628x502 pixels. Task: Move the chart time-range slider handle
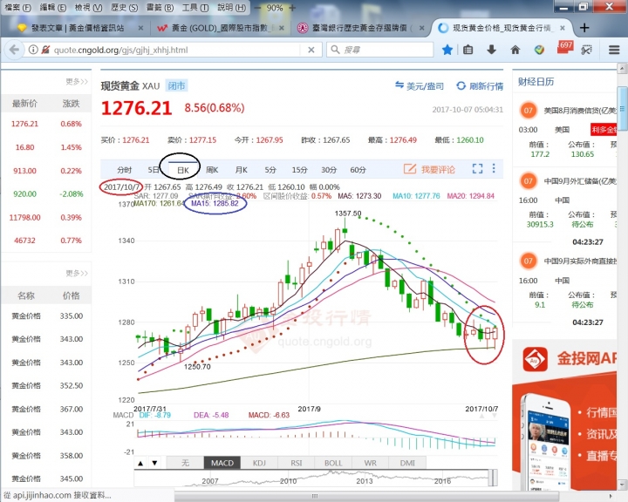[494, 478]
